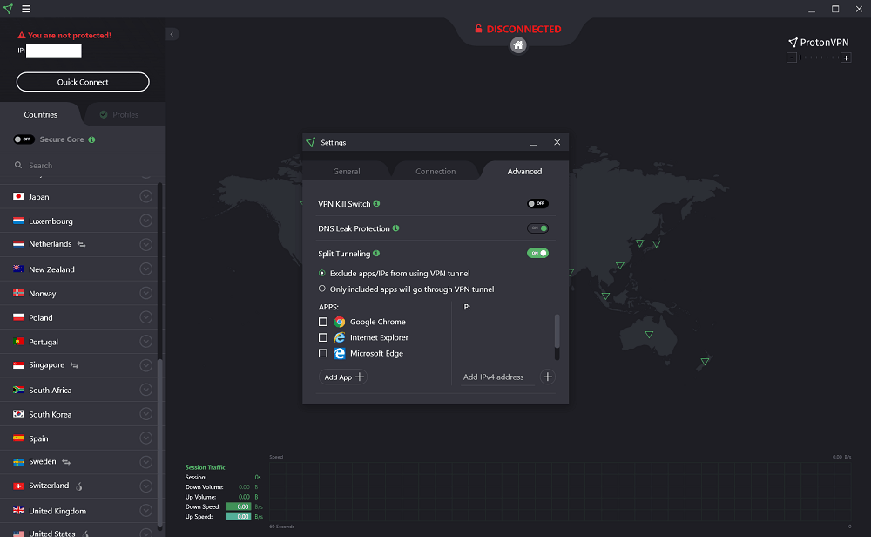Click the Japan flag icon

[18, 196]
